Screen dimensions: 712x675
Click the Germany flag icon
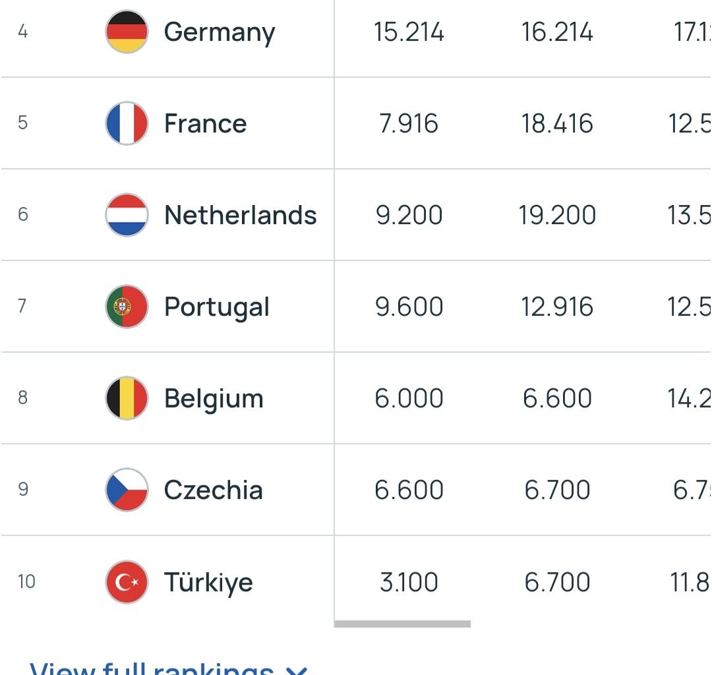(127, 32)
